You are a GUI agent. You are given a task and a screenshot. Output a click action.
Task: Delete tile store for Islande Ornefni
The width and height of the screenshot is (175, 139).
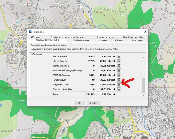[119, 61]
